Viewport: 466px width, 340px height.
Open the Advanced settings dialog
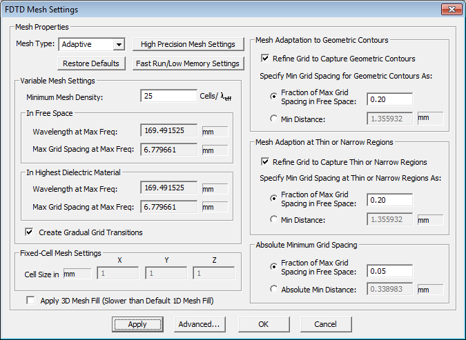199,324
